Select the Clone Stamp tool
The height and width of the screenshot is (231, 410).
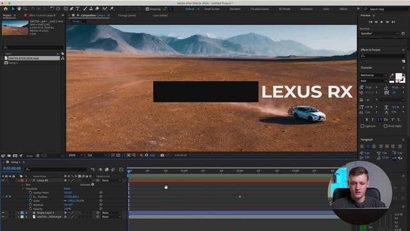(91, 8)
